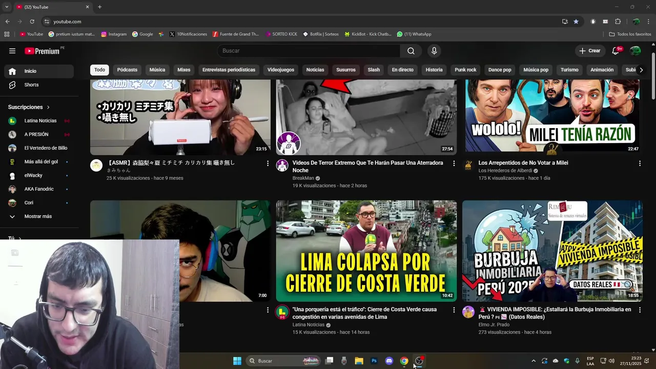Viewport: 656px width, 369px height.
Task: Open Discord from the taskbar
Action: [389, 361]
